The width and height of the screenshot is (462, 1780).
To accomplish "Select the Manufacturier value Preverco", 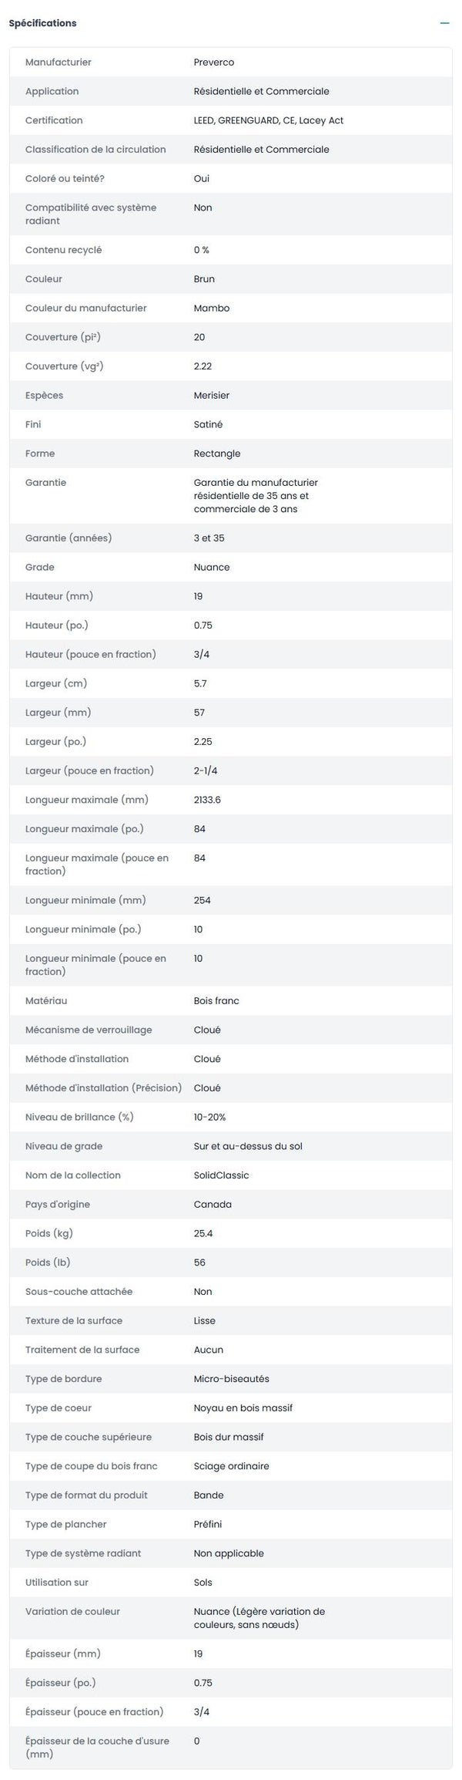I will click(213, 62).
